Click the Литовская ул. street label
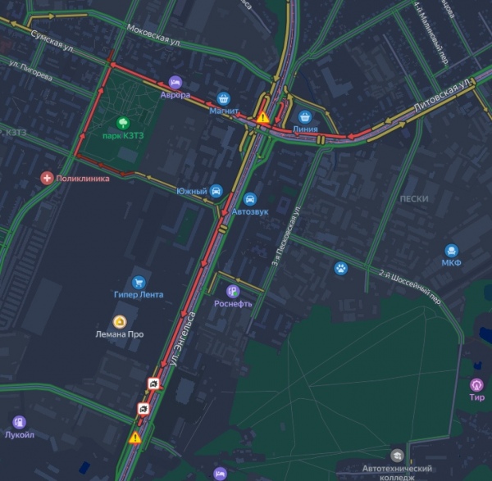Screen dimensions: 492x481 (443, 94)
